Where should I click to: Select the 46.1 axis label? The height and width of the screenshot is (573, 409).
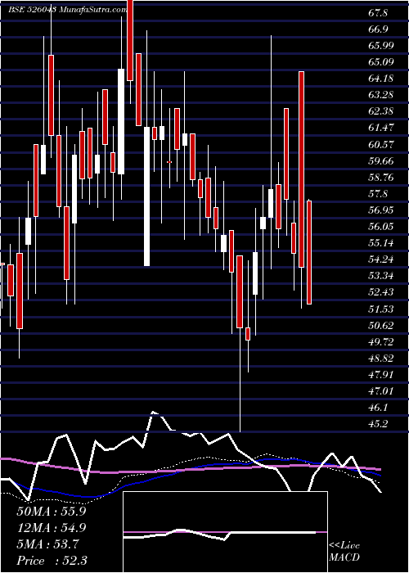(379, 408)
